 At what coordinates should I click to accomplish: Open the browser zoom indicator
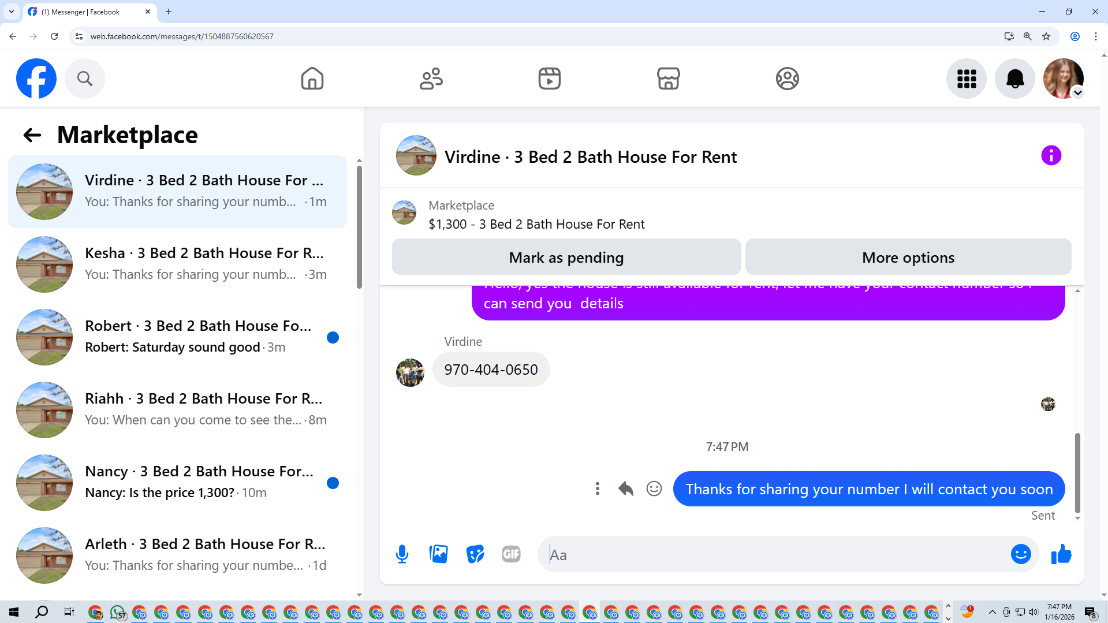1028,36
